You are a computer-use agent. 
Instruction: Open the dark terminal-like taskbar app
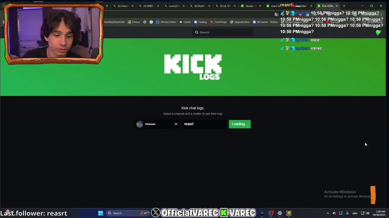click(x=262, y=213)
